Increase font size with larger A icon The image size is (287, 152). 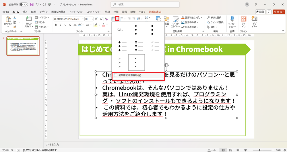tap(96, 19)
